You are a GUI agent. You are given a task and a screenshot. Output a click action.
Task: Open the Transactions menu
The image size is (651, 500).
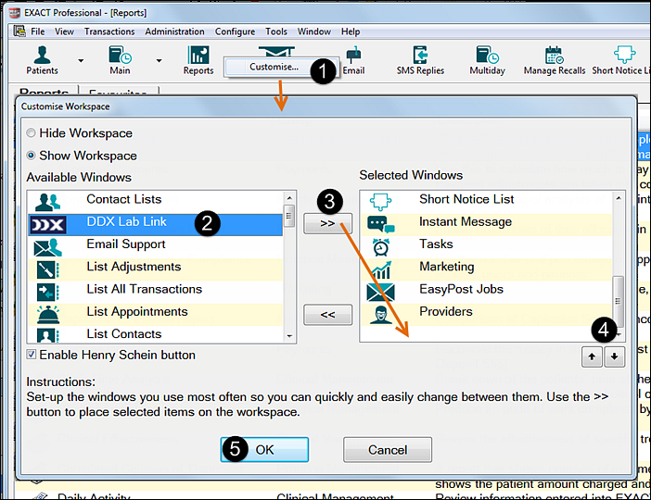109,31
